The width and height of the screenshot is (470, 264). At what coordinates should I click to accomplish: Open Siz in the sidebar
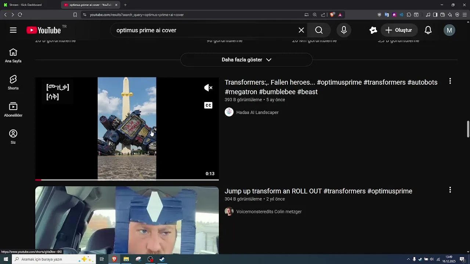(x=13, y=137)
